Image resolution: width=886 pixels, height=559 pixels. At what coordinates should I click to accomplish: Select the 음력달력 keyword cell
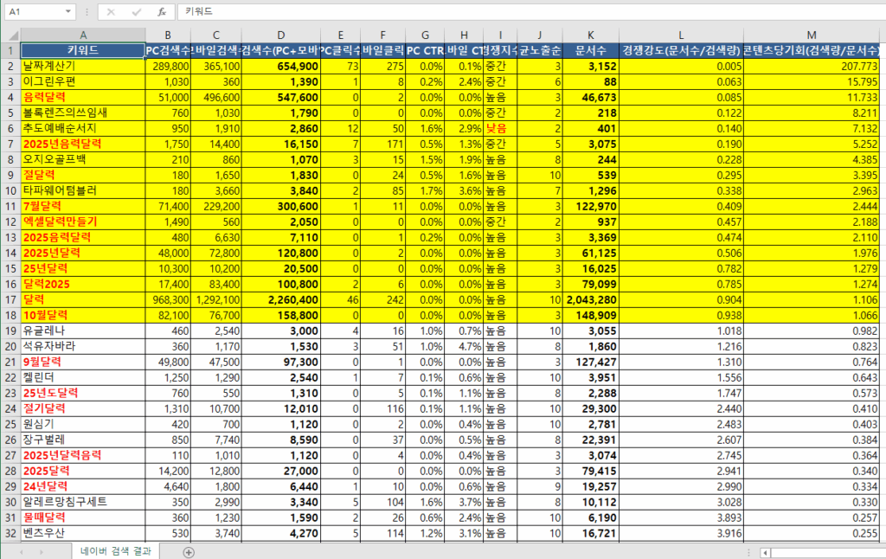[83, 97]
